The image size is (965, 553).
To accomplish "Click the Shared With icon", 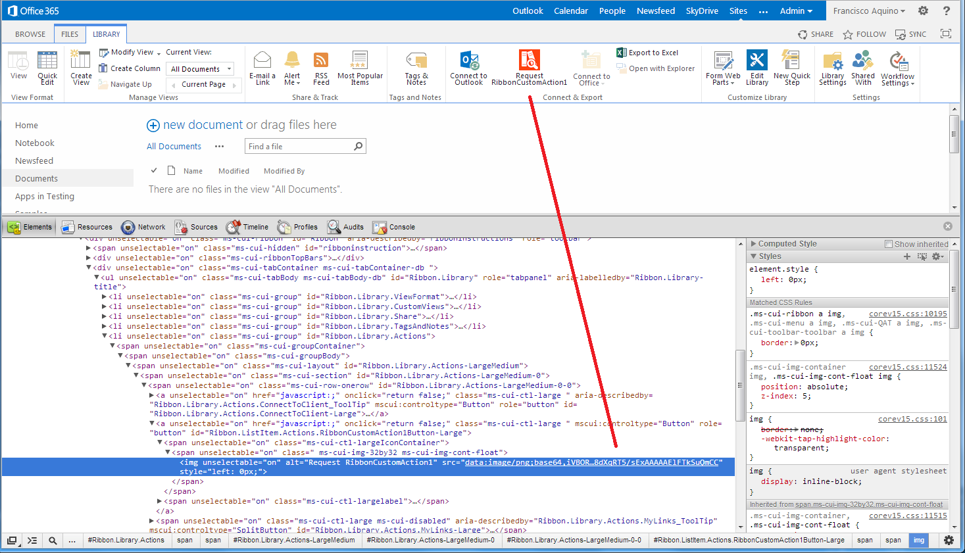I will 862,60.
